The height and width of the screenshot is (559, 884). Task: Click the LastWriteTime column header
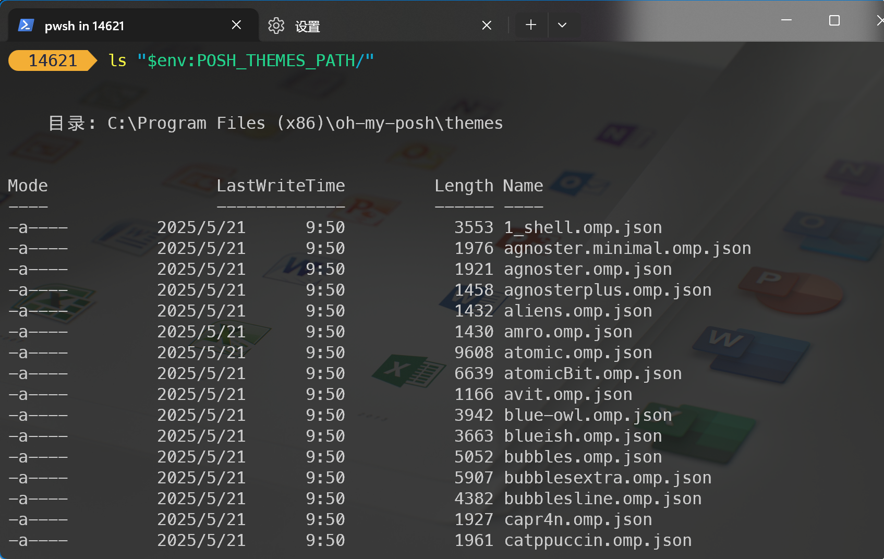coord(281,186)
